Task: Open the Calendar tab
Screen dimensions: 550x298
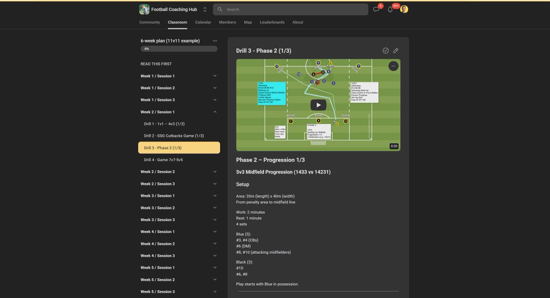Action: tap(203, 22)
